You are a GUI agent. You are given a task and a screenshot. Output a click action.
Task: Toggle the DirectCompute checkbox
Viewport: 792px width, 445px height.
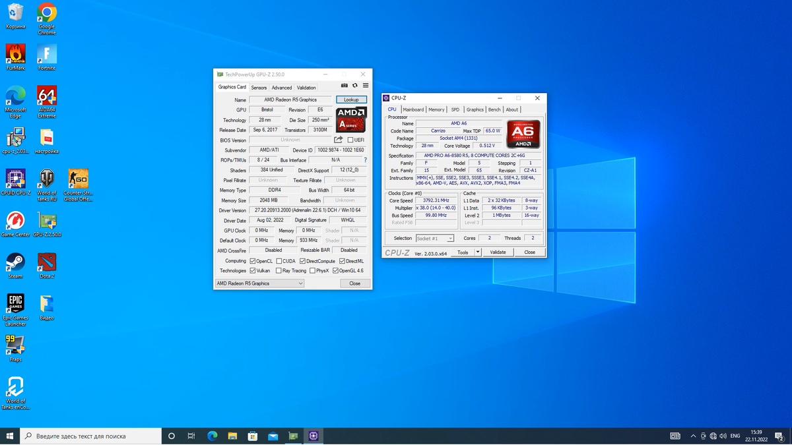302,261
